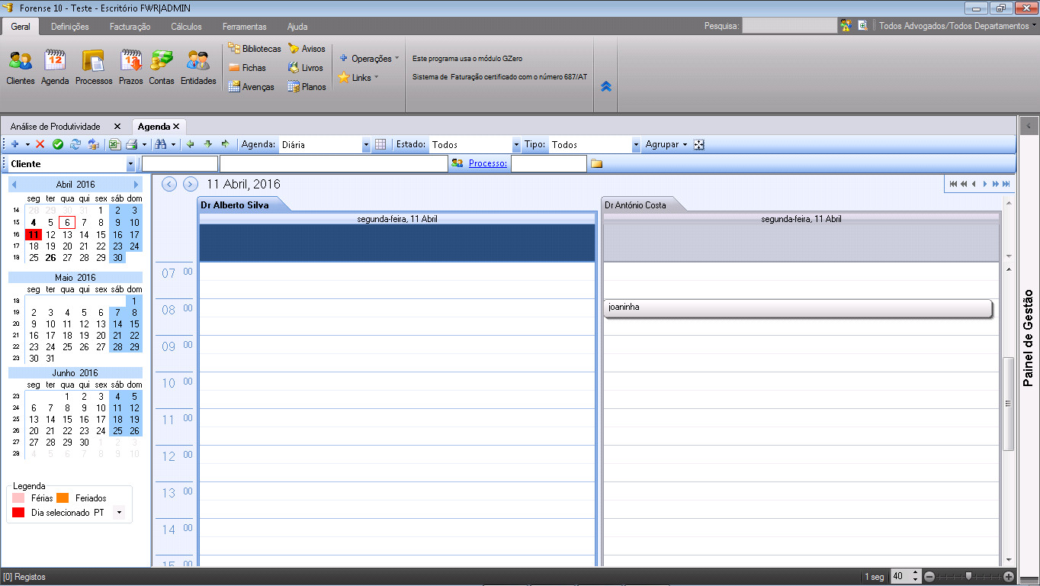Open Livros from the ribbon
The height and width of the screenshot is (586, 1040).
[305, 68]
